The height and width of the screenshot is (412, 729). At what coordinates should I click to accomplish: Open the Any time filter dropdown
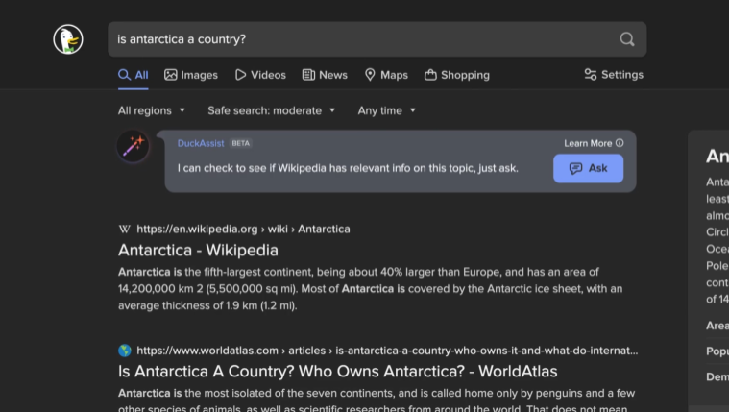click(386, 110)
